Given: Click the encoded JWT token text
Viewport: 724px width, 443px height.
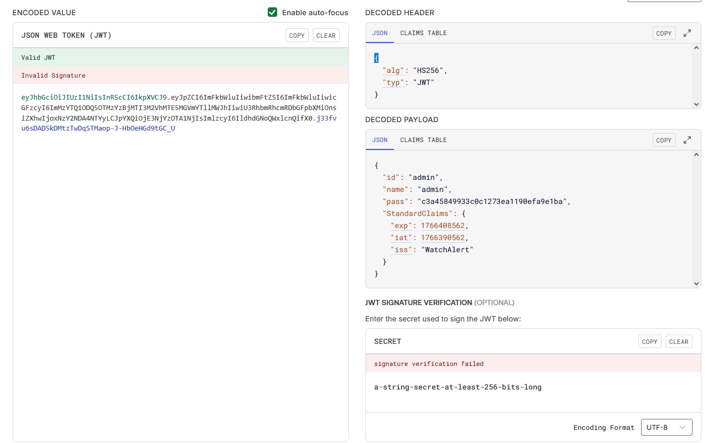Looking at the screenshot, I should 179,113.
